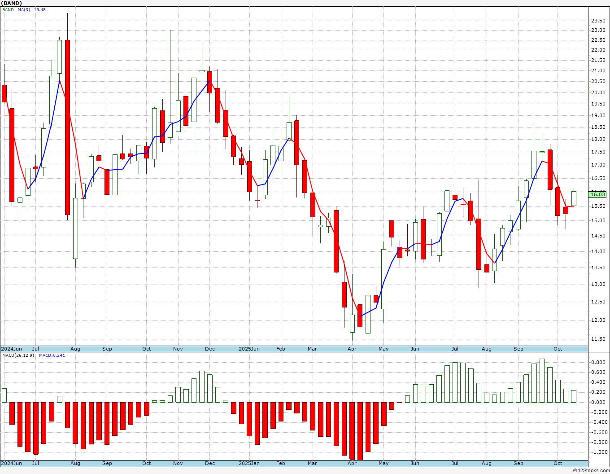The width and height of the screenshot is (610, 474).
Task: Click the 14.00 price axis label
Action: click(x=598, y=251)
